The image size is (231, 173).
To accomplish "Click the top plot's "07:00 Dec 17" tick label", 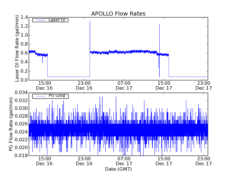I will pyautogui.click(x=124, y=85).
